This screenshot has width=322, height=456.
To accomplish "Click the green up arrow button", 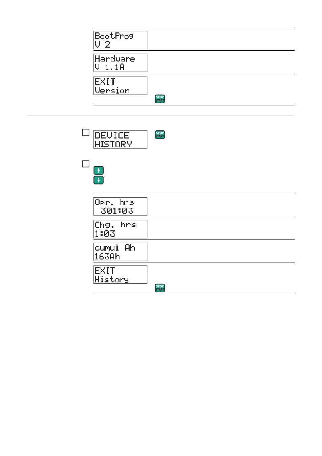I will [x=99, y=170].
